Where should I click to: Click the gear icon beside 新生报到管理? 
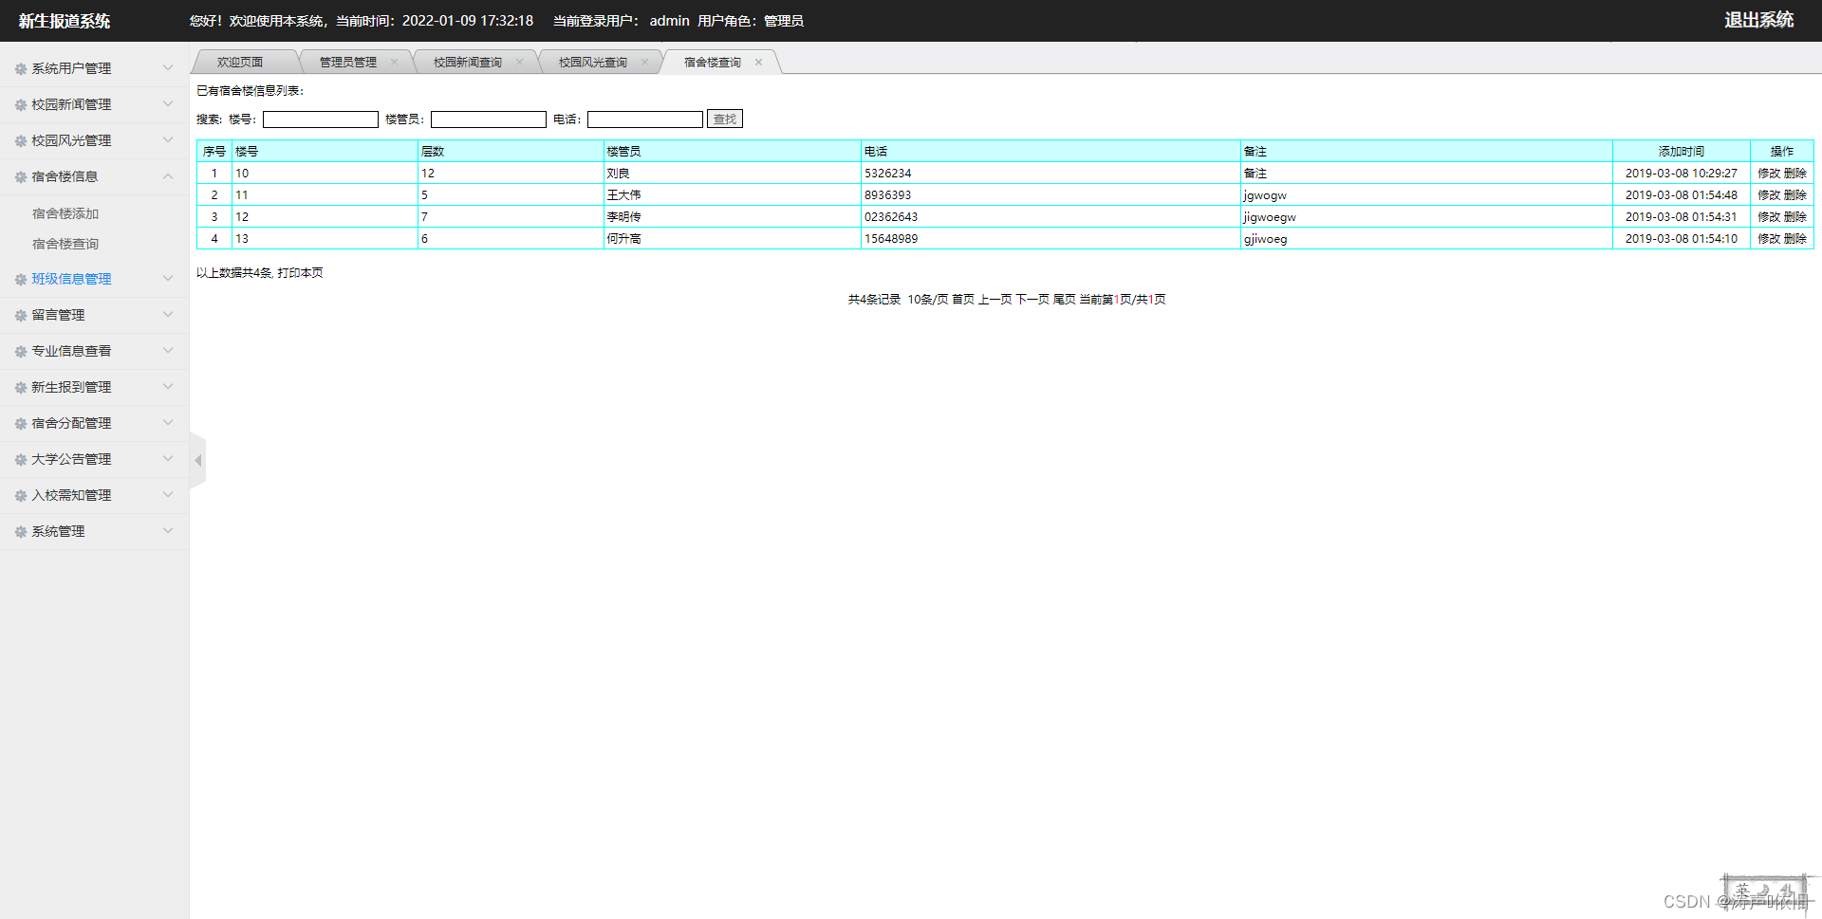[x=20, y=388]
